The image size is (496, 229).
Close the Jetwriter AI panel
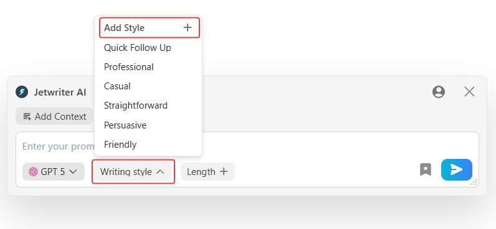tap(469, 92)
